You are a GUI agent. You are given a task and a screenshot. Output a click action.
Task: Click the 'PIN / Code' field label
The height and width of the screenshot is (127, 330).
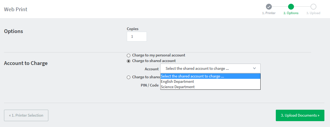(150, 85)
